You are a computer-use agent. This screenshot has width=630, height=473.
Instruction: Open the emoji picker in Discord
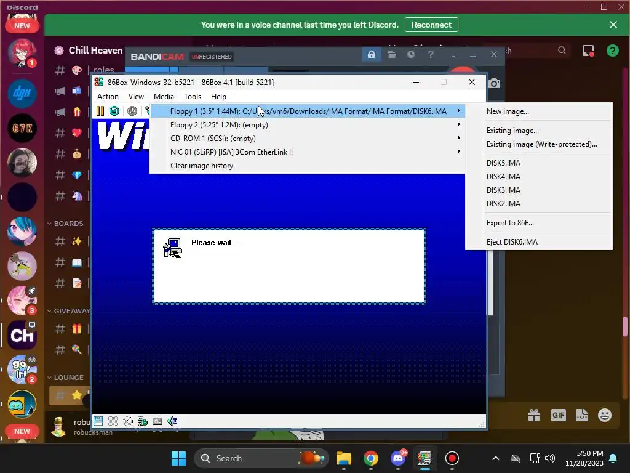tap(605, 415)
